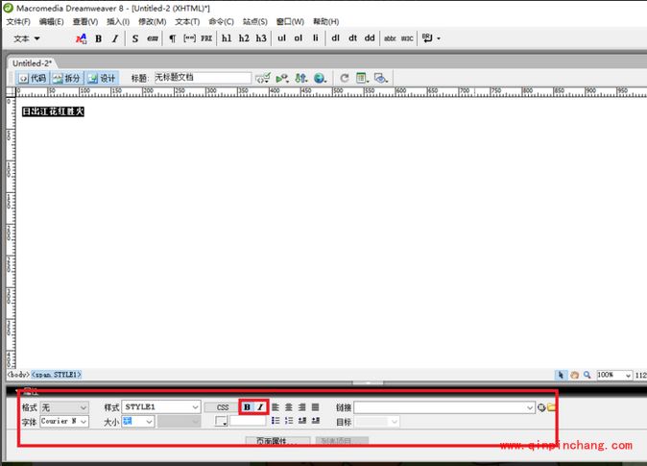This screenshot has height=466, width=647.
Task: Insert unordered list with ul icon
Action: 281,38
